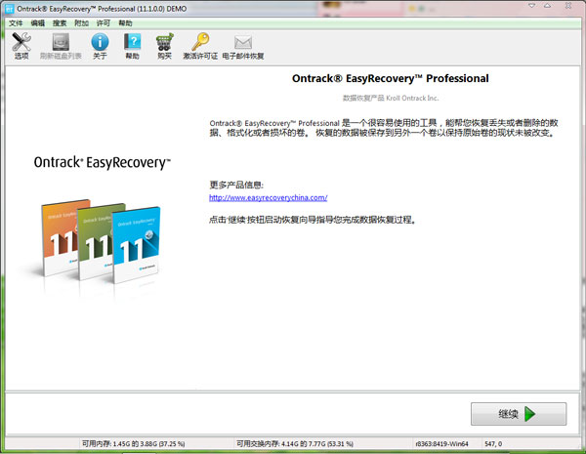This screenshot has width=586, height=454.
Task: Click the 更多产品信息 label
Action: 236,185
